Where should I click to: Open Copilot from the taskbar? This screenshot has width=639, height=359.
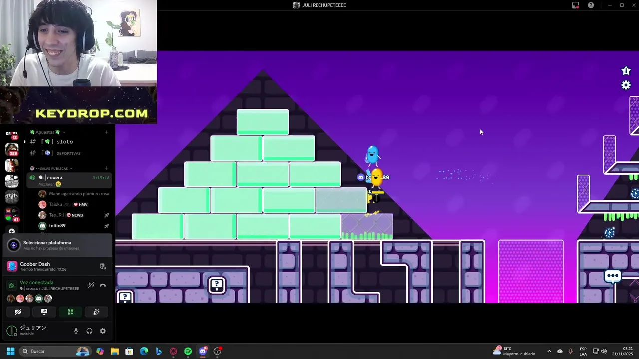pos(100,351)
